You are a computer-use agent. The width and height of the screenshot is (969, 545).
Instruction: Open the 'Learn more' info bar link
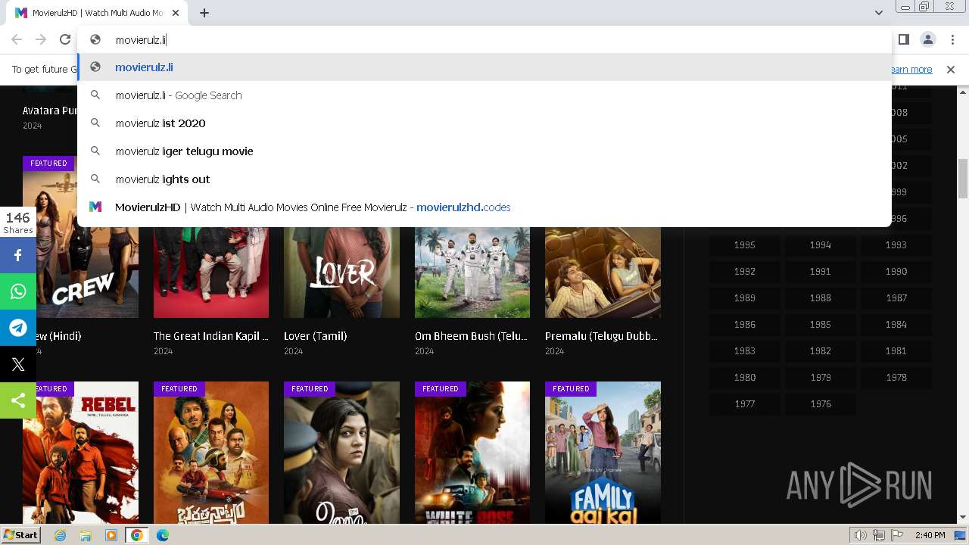(x=911, y=69)
